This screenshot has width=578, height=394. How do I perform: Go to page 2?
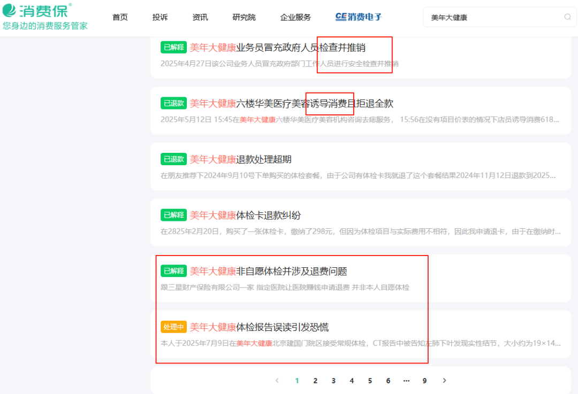point(315,381)
